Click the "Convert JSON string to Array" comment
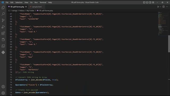The height and width of the screenshot is (96, 170). click(x=31, y=77)
